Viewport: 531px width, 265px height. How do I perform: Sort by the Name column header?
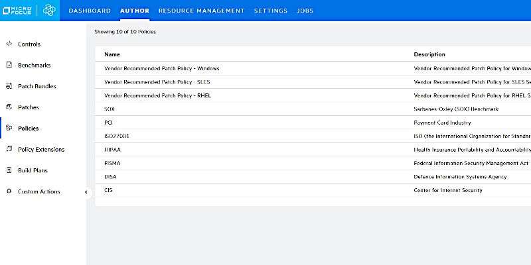[x=112, y=54]
